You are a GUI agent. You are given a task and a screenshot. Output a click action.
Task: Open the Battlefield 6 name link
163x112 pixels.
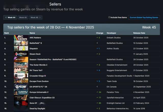click(36, 43)
